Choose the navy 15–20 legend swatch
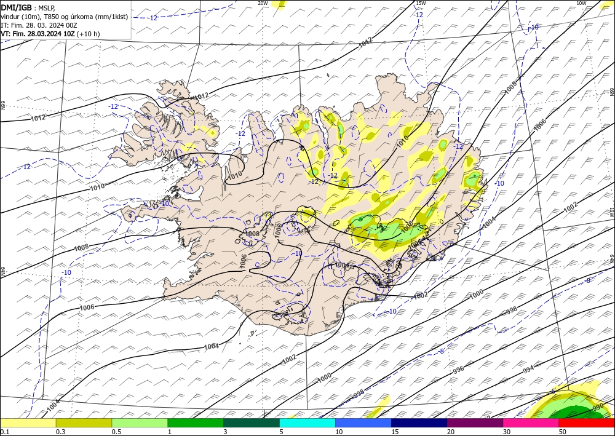 (419, 422)
